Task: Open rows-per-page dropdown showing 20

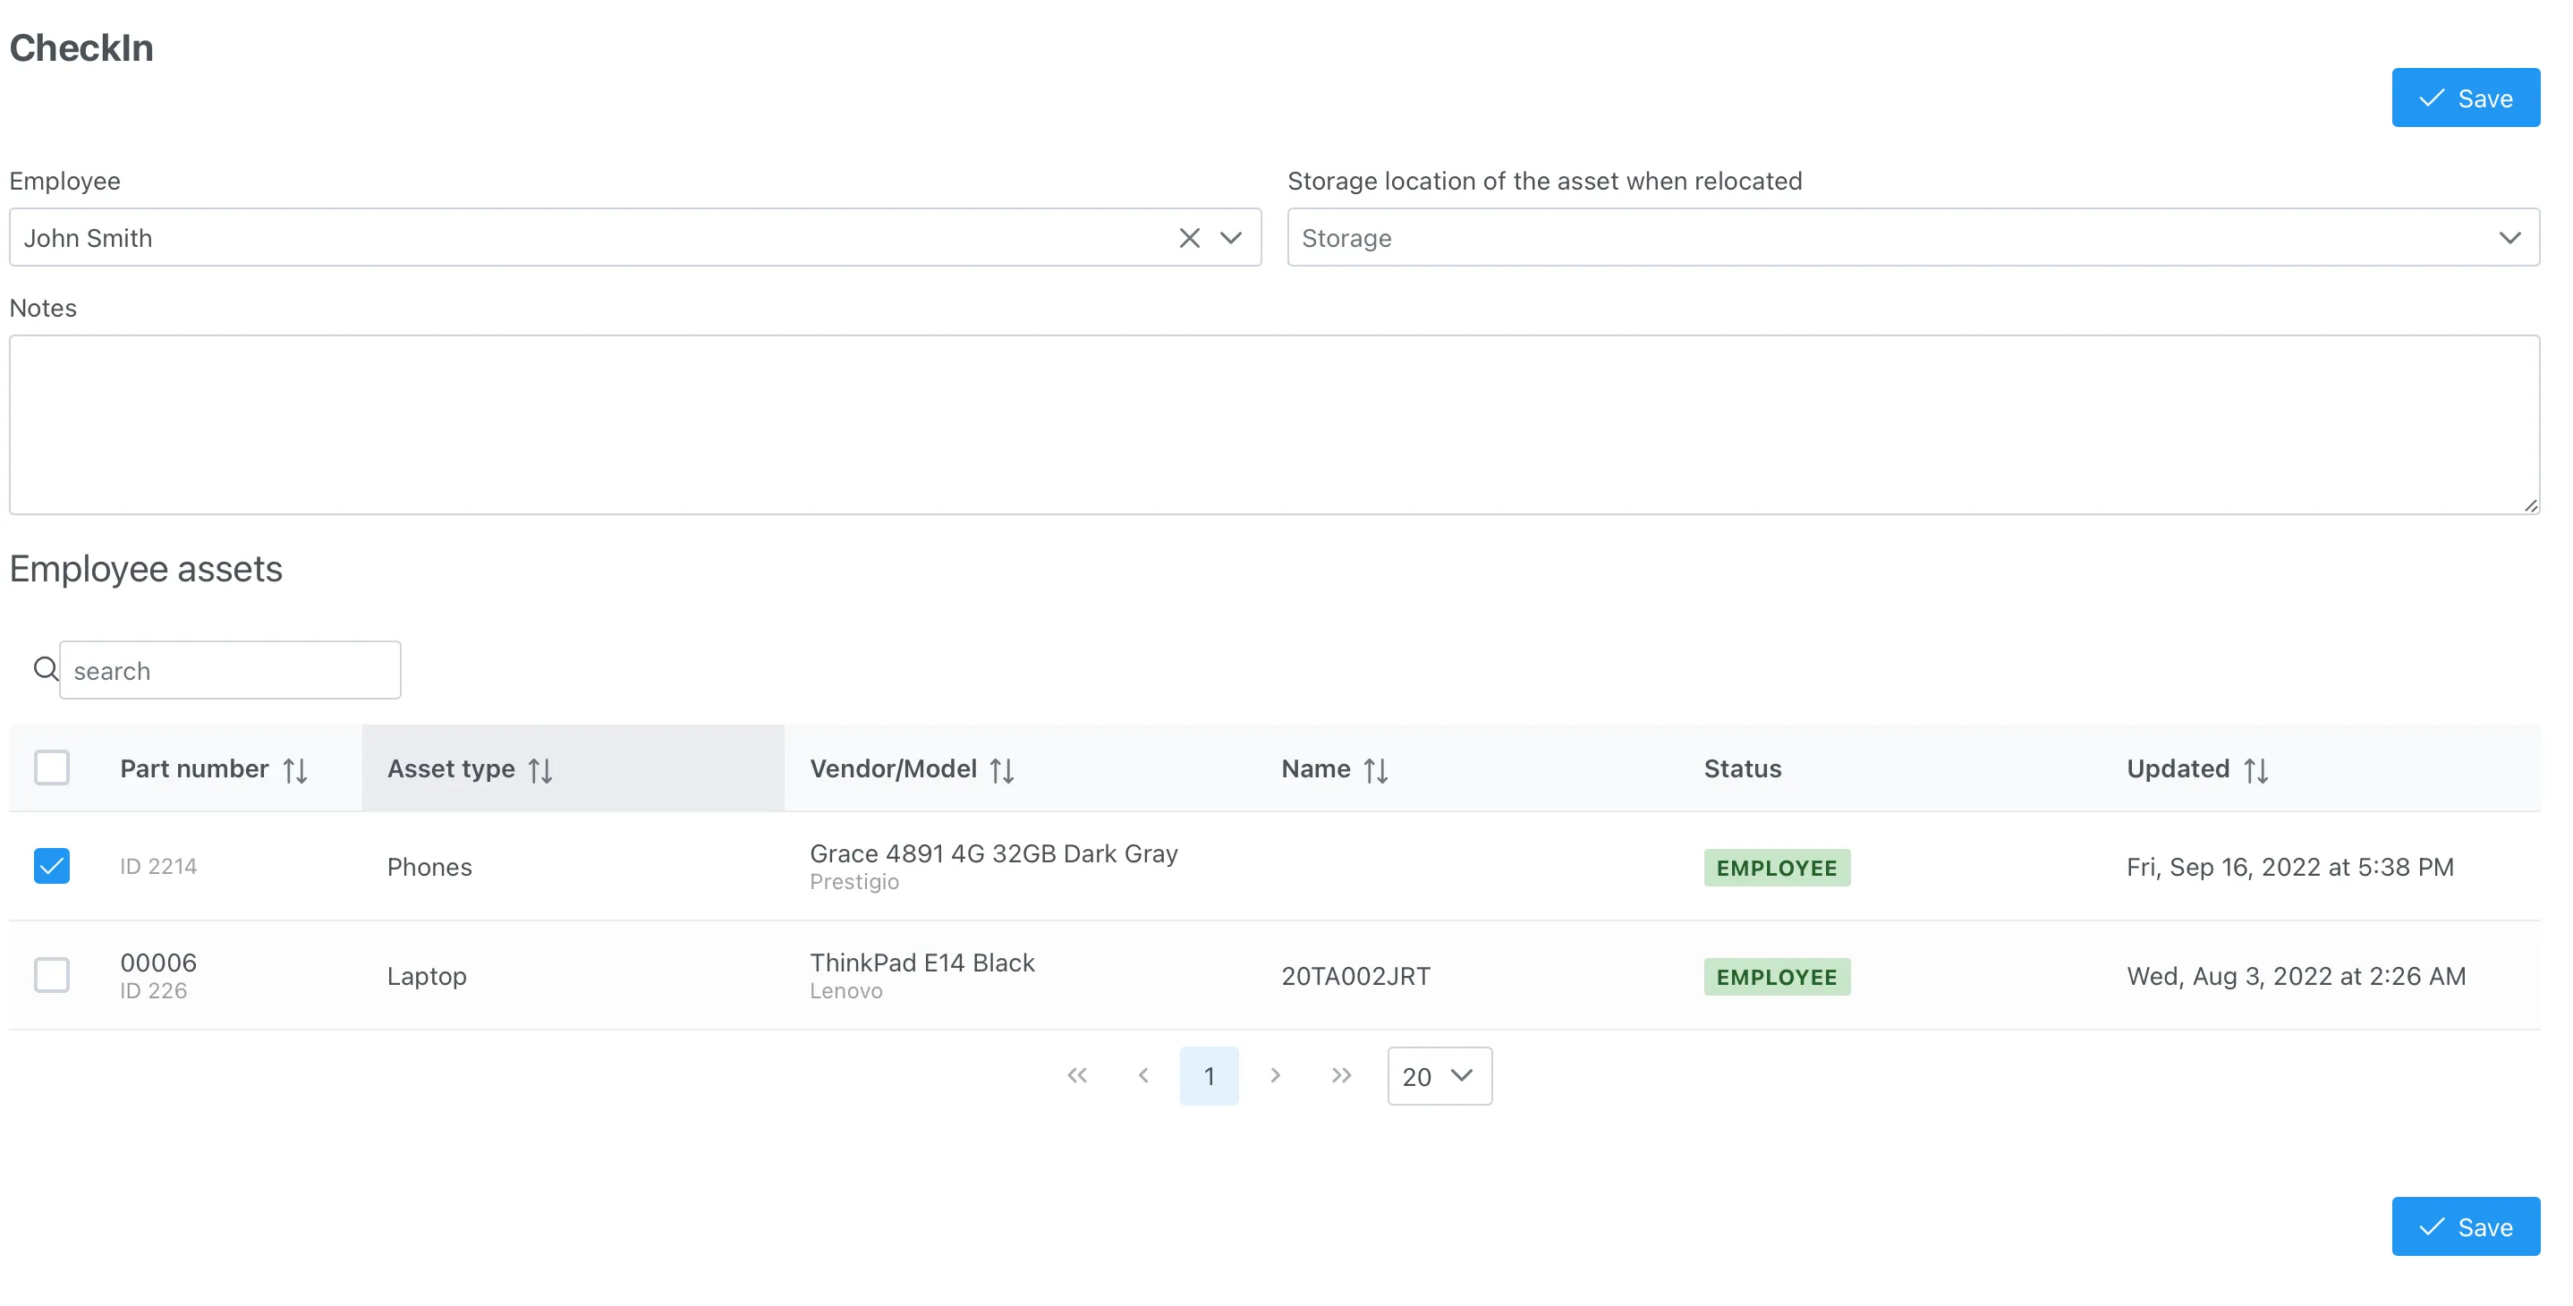Action: [x=1439, y=1075]
